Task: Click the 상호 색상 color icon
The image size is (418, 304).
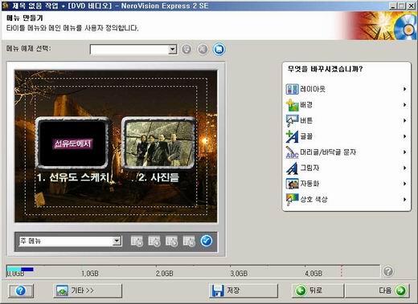Action: 292,200
